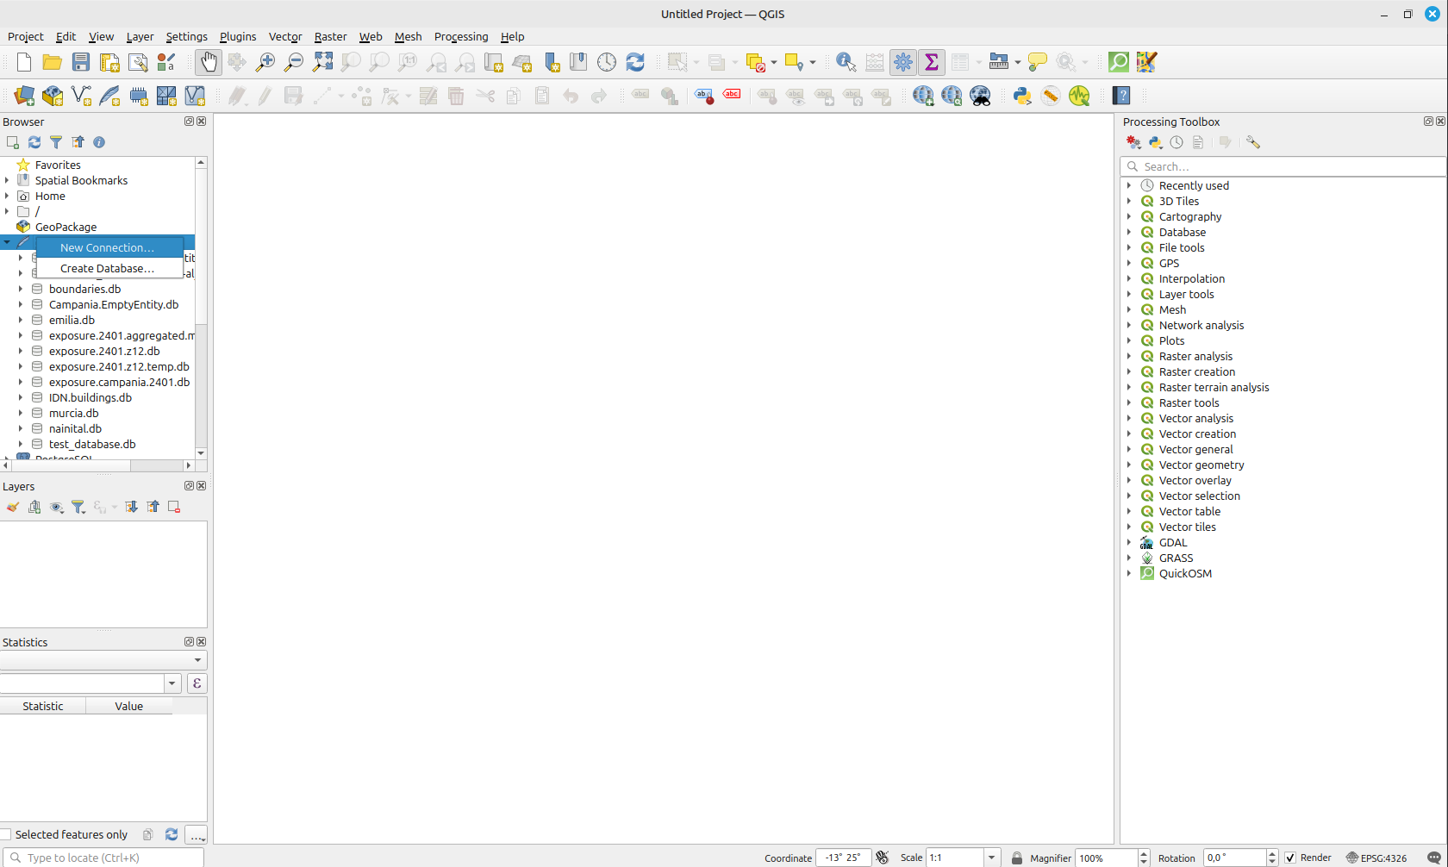Screen dimensions: 1448x867
Task: Click the Zoom In magnifier tool
Action: [x=265, y=62]
